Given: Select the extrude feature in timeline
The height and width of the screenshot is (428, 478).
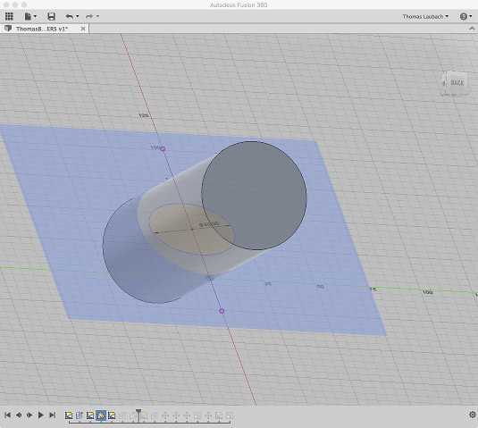Looking at the screenshot, I should [x=80, y=415].
